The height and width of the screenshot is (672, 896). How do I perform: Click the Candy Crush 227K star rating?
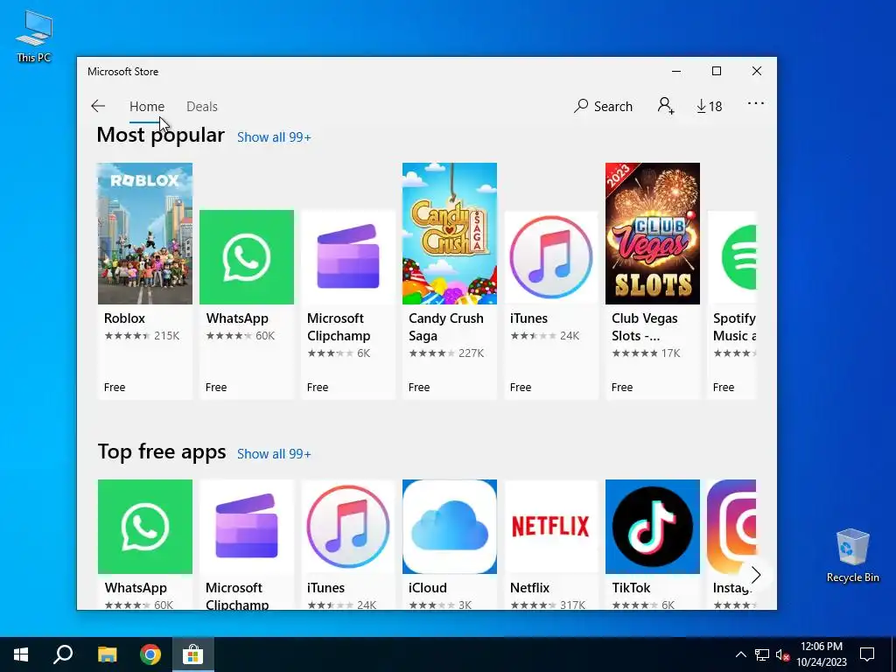(446, 353)
